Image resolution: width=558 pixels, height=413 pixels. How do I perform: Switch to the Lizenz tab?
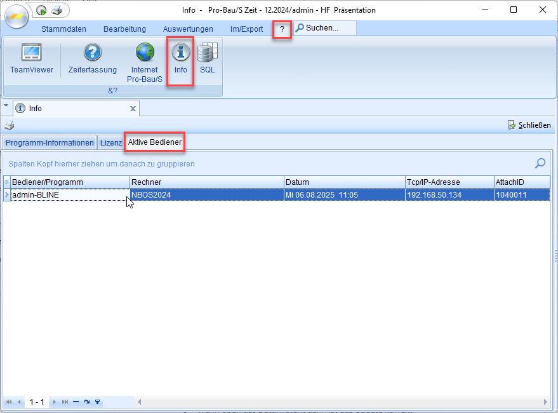(110, 142)
